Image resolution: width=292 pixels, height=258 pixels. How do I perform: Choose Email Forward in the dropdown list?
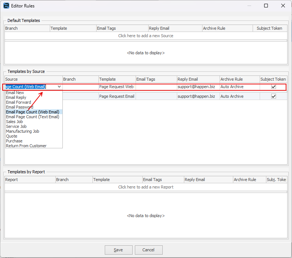pos(34,102)
